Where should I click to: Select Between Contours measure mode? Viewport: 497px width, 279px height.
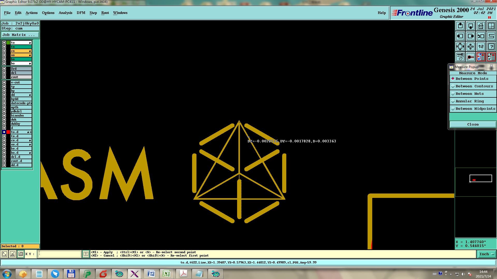[x=474, y=86]
